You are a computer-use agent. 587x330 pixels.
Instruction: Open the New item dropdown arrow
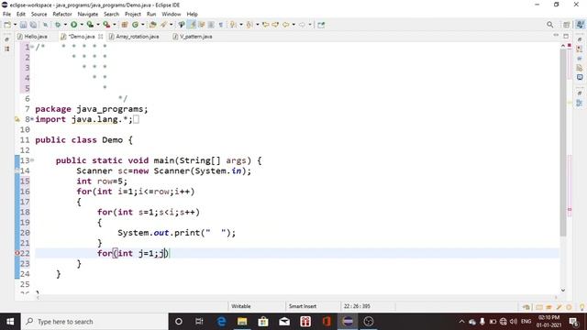click(15, 25)
